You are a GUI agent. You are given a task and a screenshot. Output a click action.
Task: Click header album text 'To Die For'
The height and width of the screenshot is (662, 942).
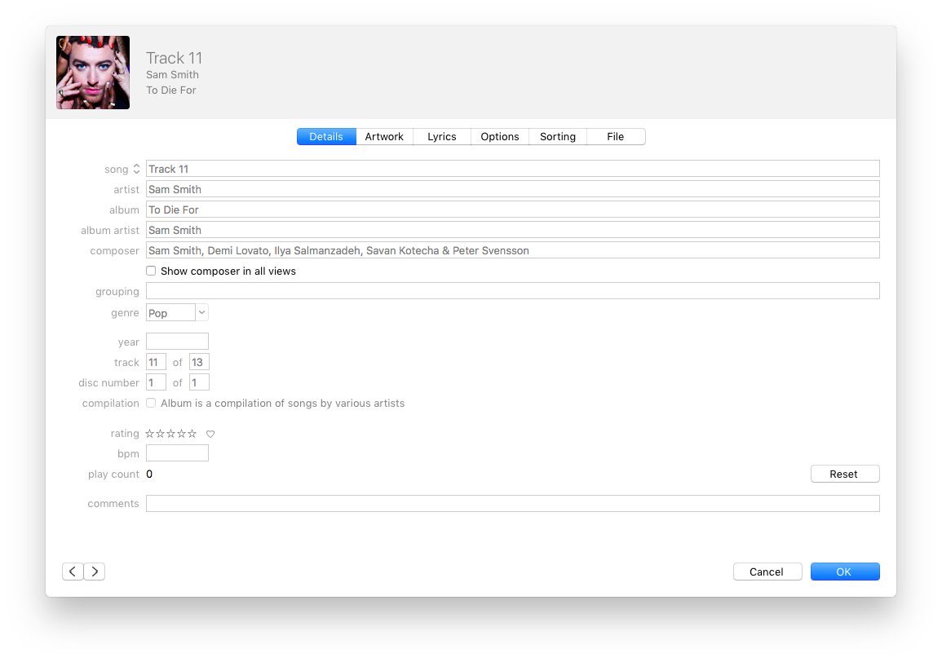(171, 90)
